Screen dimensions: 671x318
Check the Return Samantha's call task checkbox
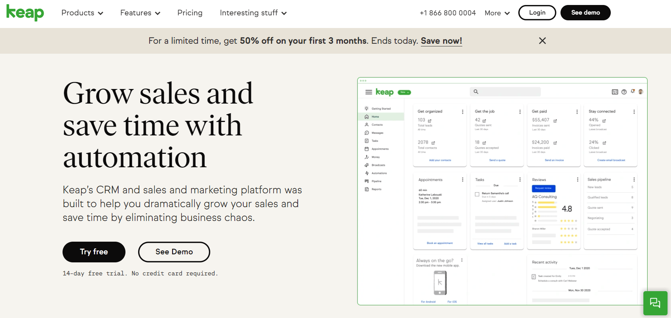[x=477, y=194]
